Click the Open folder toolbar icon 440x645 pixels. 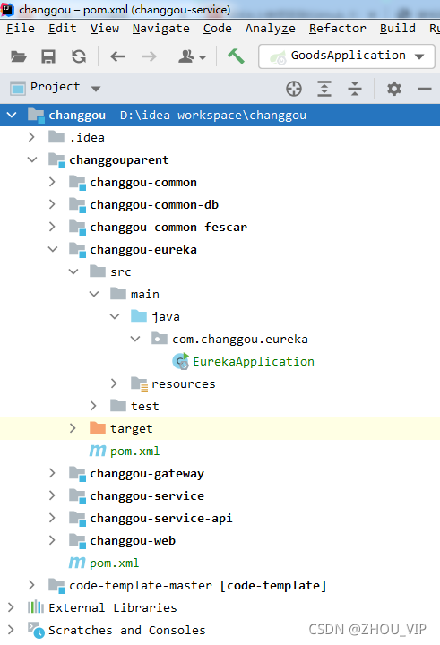[x=19, y=56]
